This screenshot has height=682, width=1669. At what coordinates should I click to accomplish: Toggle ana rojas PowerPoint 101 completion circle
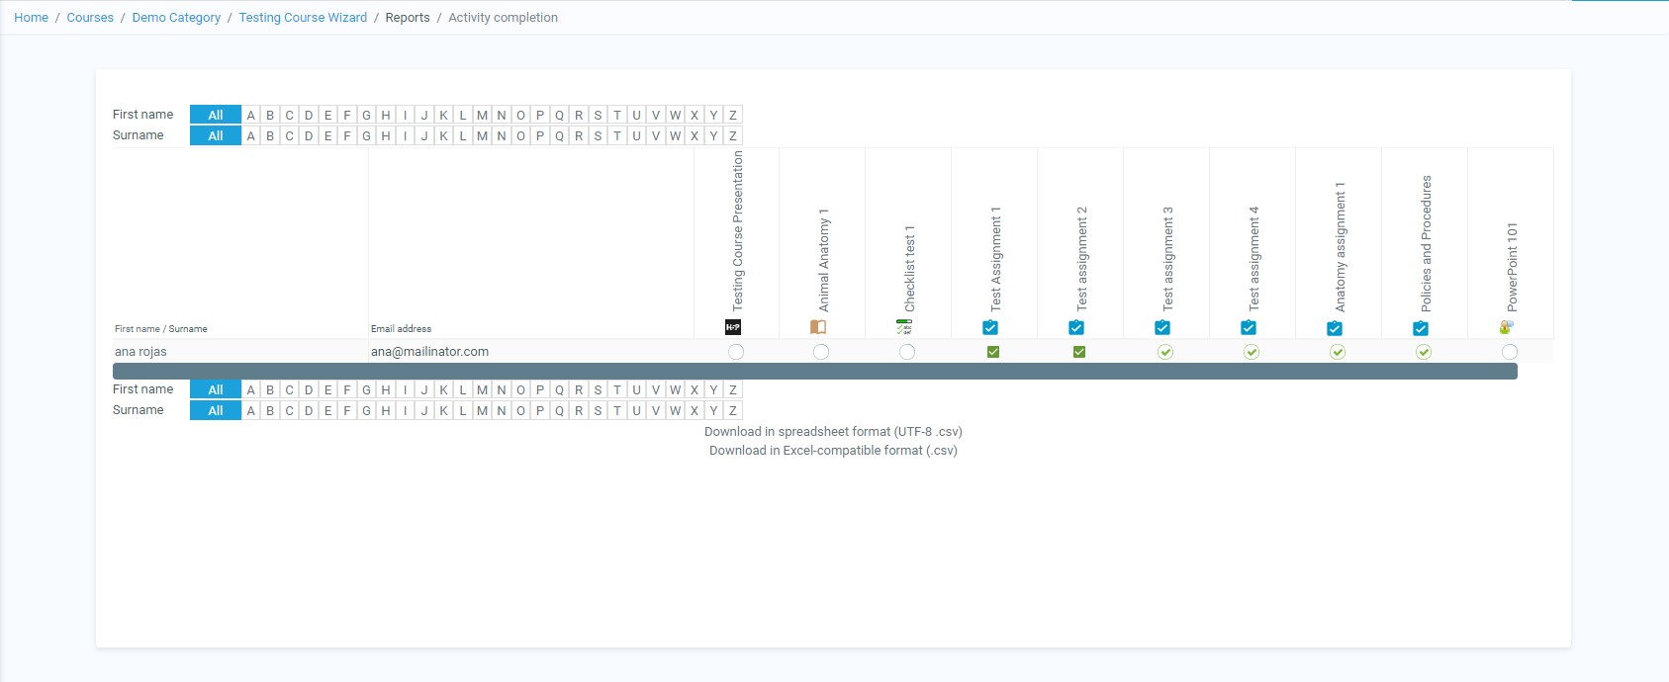(1510, 352)
